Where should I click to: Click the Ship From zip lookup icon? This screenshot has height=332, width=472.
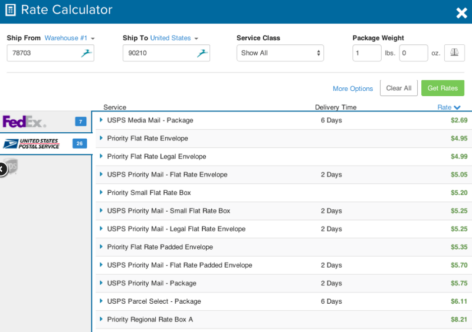click(x=86, y=53)
